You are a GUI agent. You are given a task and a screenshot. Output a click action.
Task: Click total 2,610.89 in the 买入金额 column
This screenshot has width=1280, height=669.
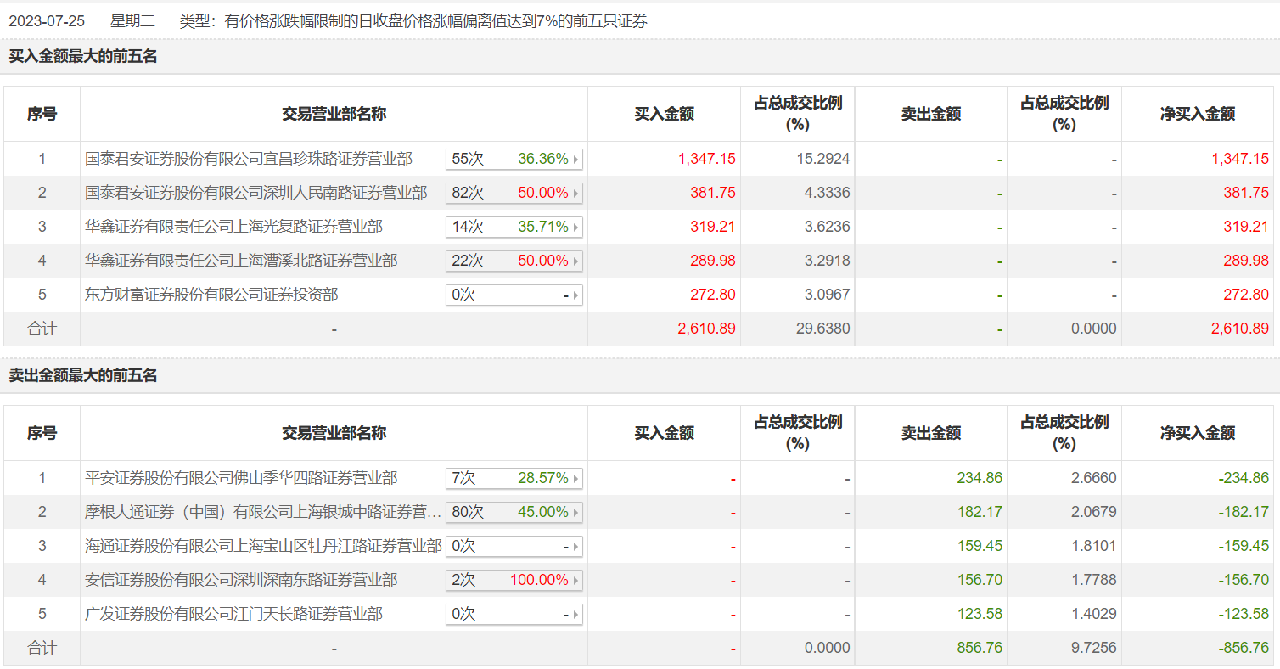707,329
